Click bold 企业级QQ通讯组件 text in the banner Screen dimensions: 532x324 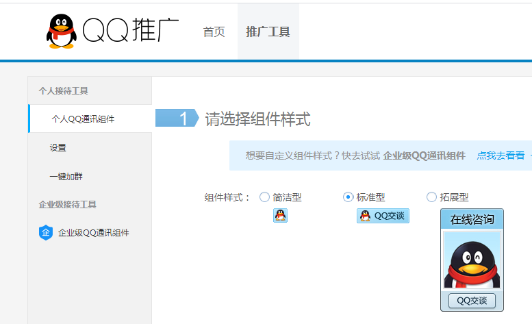click(x=424, y=155)
